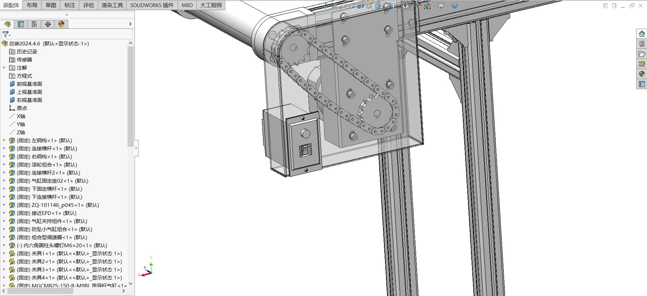647x296 pixels.
Task: Select the 传感器 tree item
Action: click(21, 60)
